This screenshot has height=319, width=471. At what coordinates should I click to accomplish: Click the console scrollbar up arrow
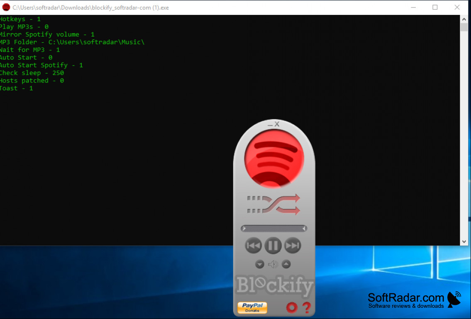pyautogui.click(x=464, y=19)
